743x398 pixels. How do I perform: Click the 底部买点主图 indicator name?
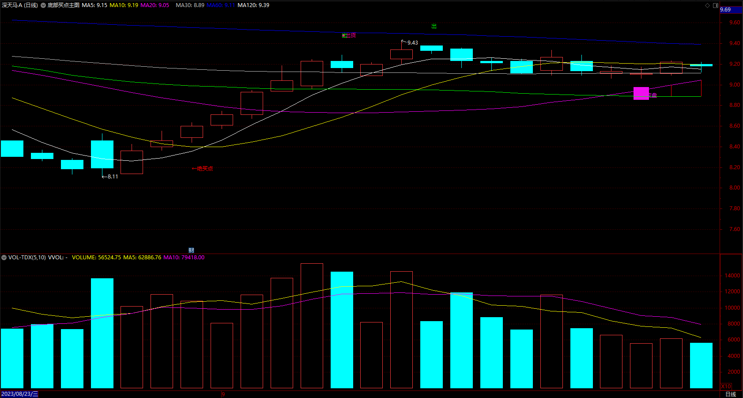(64, 5)
